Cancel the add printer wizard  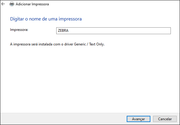[x=165, y=119]
